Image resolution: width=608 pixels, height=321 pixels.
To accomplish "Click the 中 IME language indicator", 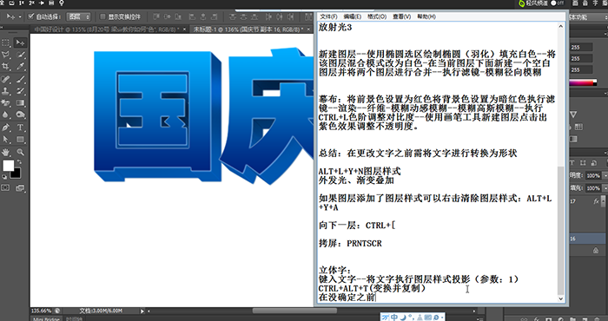I will pos(394,318).
